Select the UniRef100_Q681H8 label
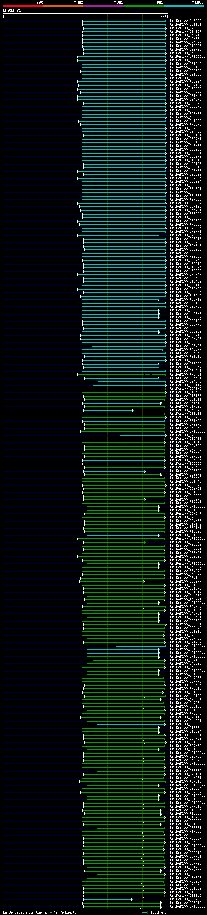This screenshot has width=207, height=915. pyautogui.click(x=185, y=303)
